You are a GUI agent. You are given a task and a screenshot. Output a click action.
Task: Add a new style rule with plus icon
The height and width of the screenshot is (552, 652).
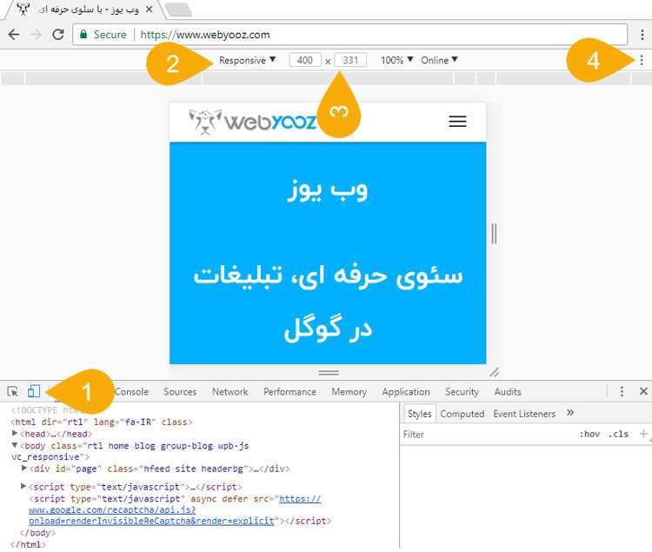point(642,434)
